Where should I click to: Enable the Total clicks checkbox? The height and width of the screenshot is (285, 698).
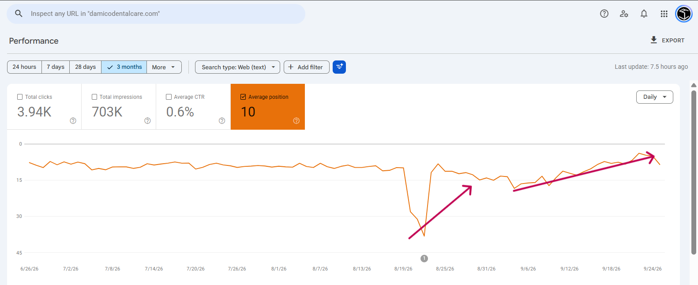20,97
